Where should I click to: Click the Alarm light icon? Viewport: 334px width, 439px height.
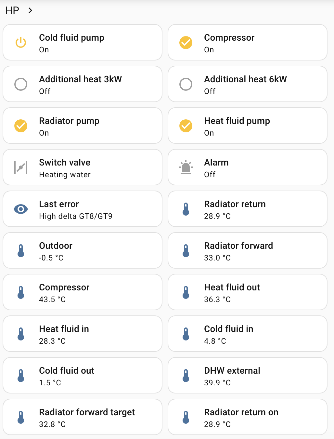pyautogui.click(x=186, y=167)
